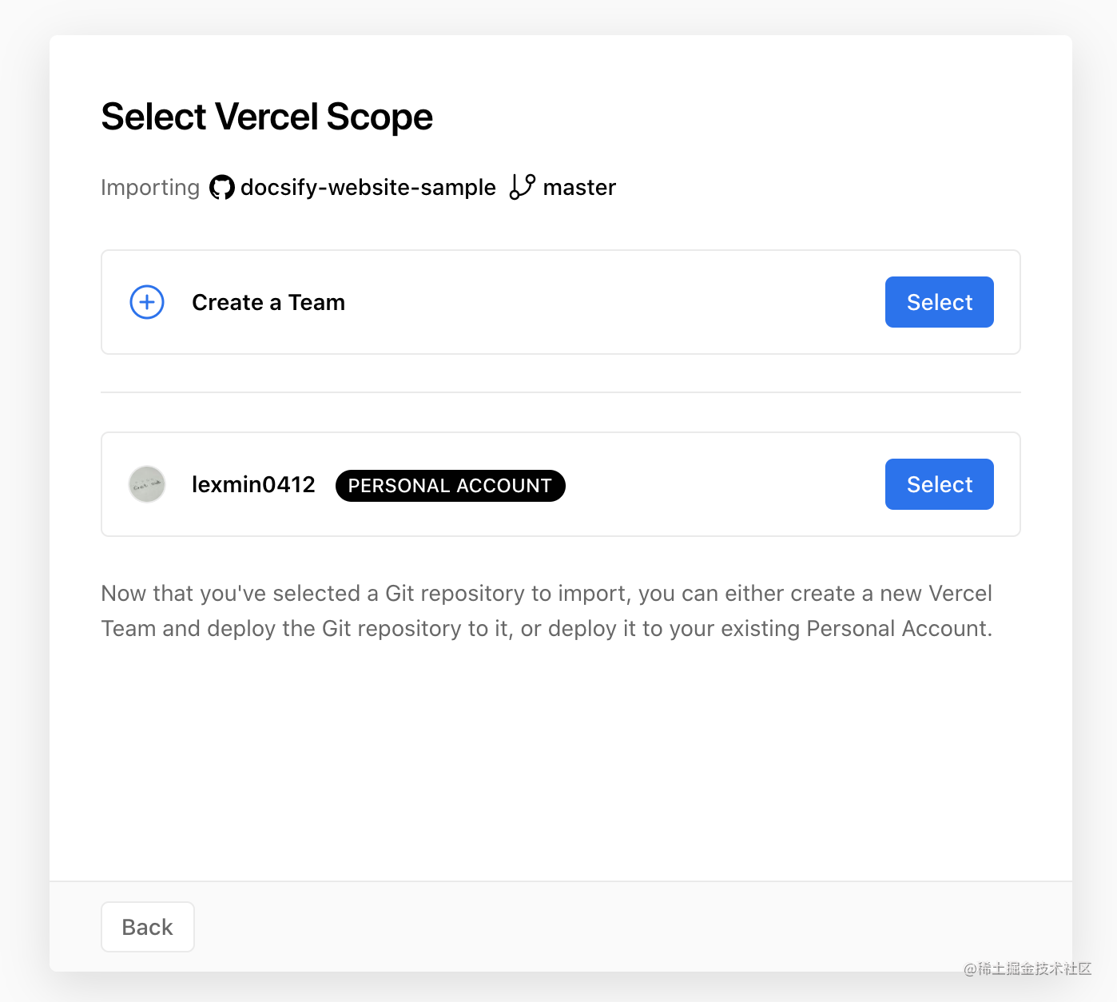Click the lexmin0412 avatar image
The image size is (1117, 1002).
[x=147, y=484]
